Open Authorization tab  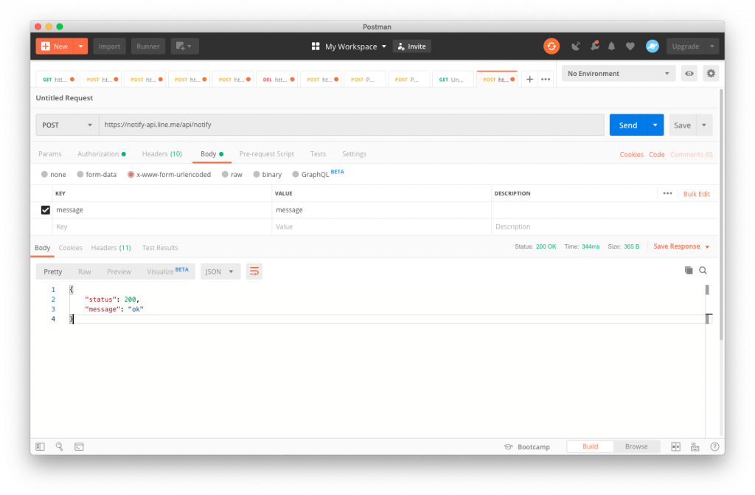pos(102,153)
